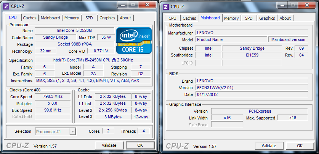
Task: Switch to CPU tab in the right window
Action: (172, 18)
